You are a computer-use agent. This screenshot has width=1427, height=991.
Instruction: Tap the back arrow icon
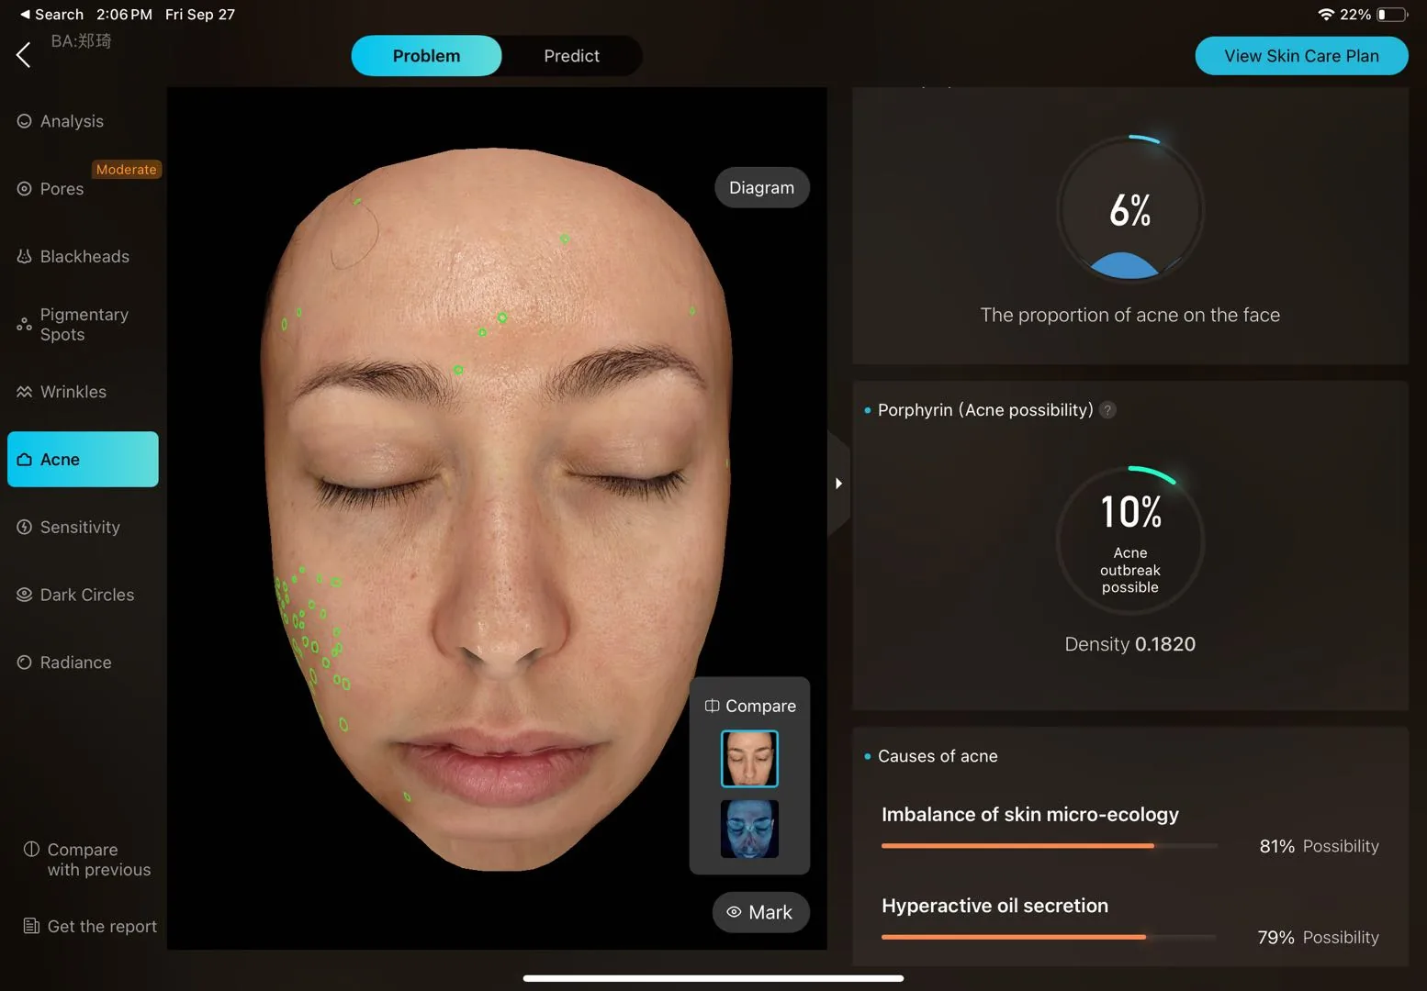[24, 55]
